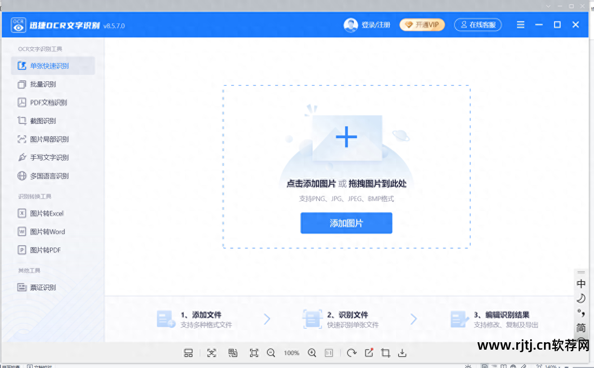This screenshot has height=368, width=594.
Task: Zoom out with the minus magnifier
Action: point(271,353)
